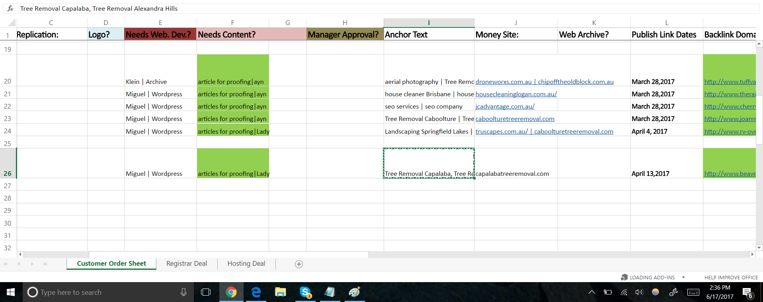The width and height of the screenshot is (763, 302).
Task: Click Help Improve Office in status bar
Action: click(x=731, y=277)
